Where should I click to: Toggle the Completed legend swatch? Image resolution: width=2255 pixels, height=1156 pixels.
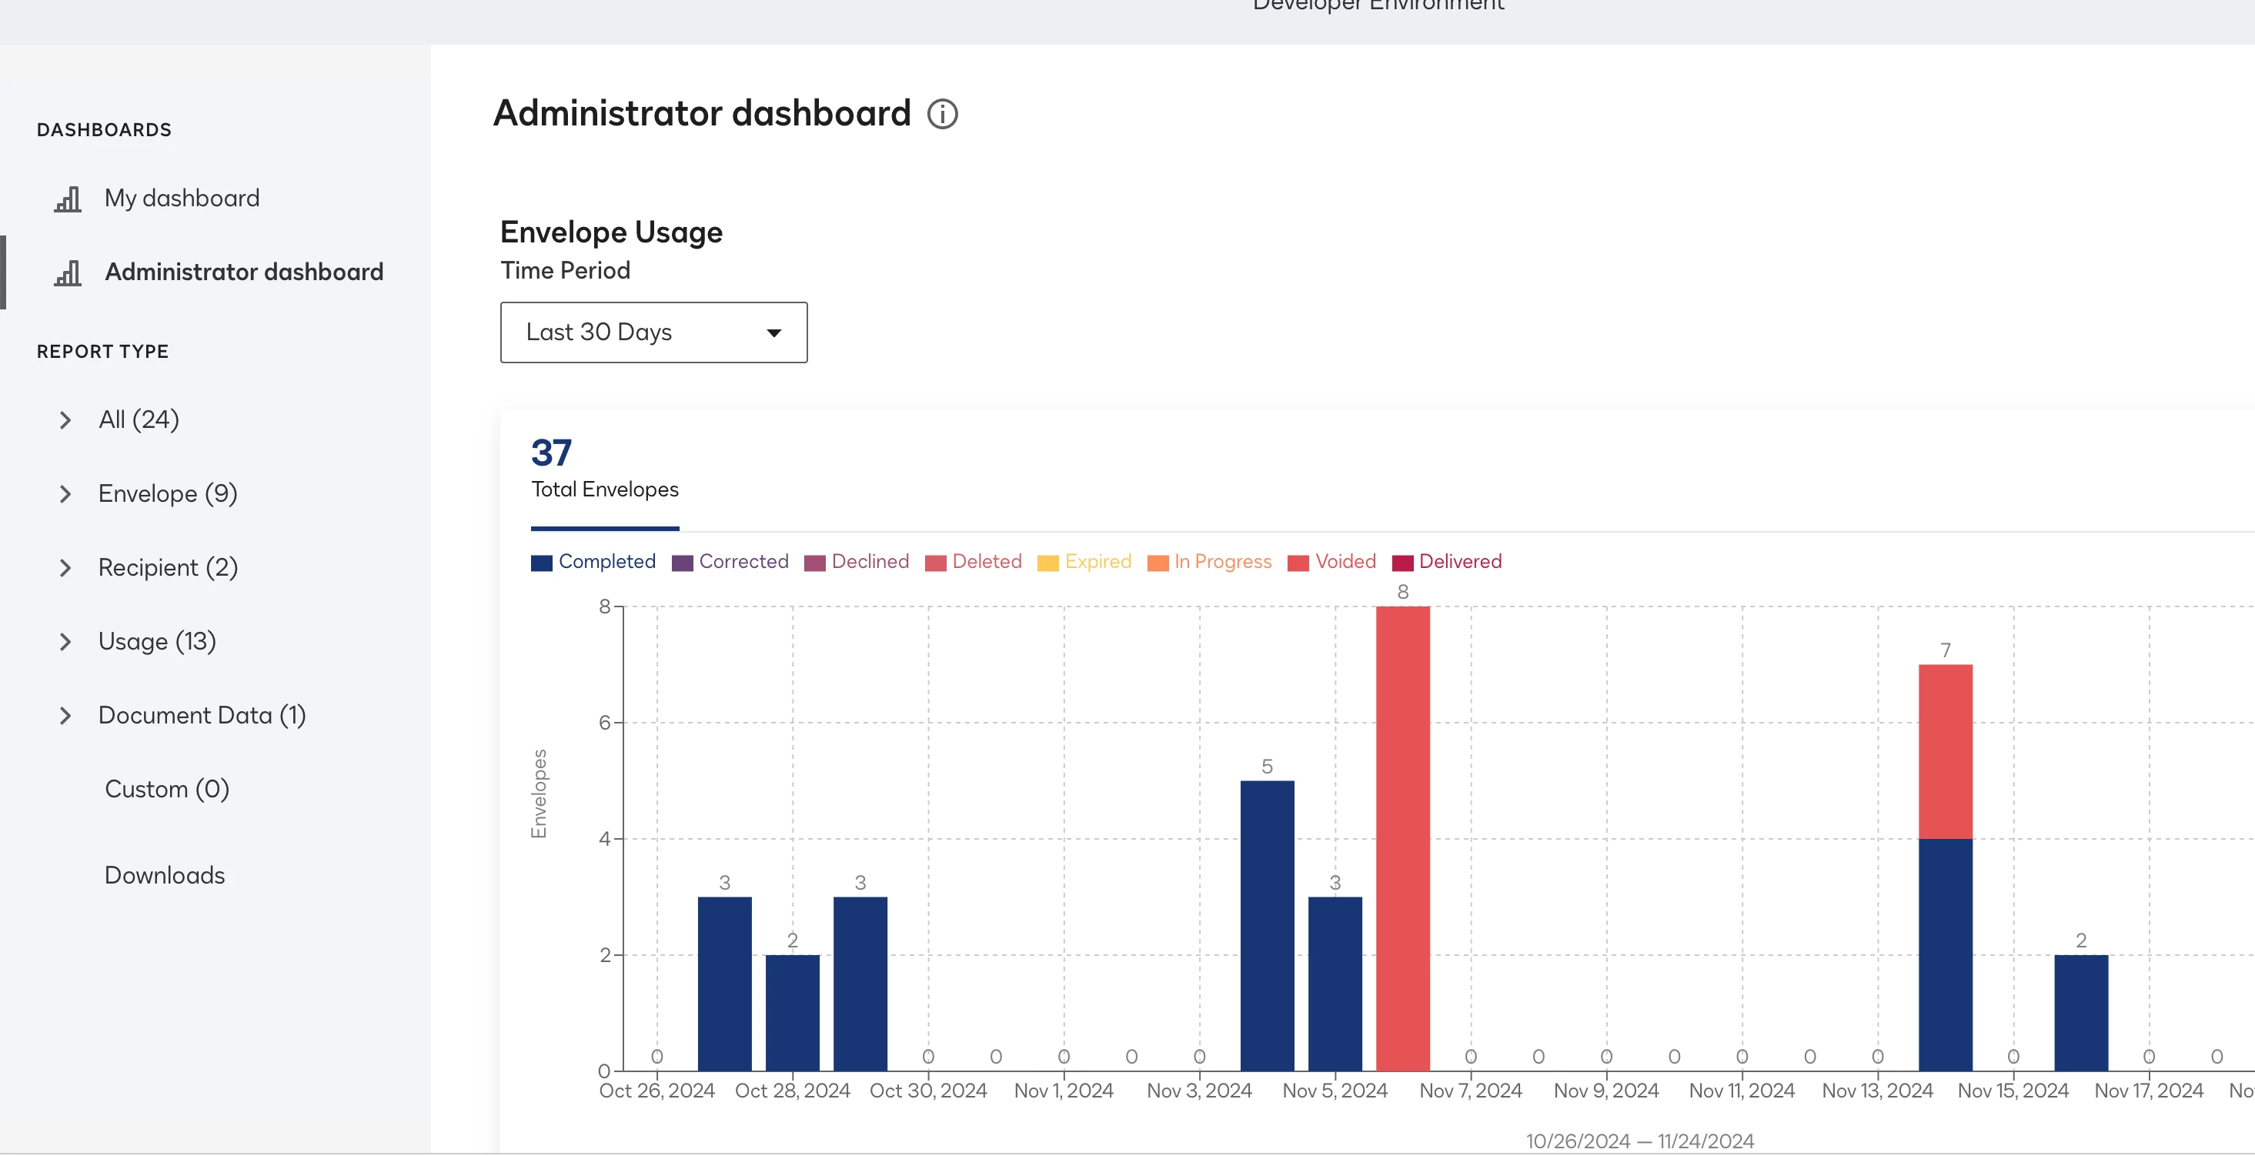click(541, 563)
